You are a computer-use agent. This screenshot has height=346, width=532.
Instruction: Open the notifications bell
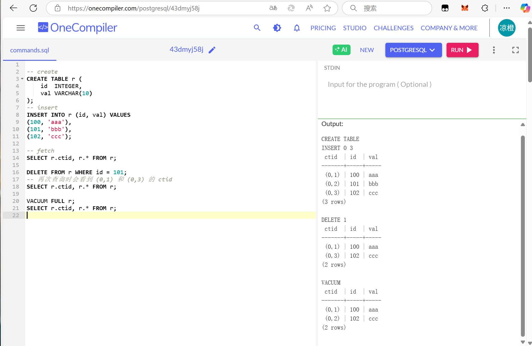pos(297,28)
